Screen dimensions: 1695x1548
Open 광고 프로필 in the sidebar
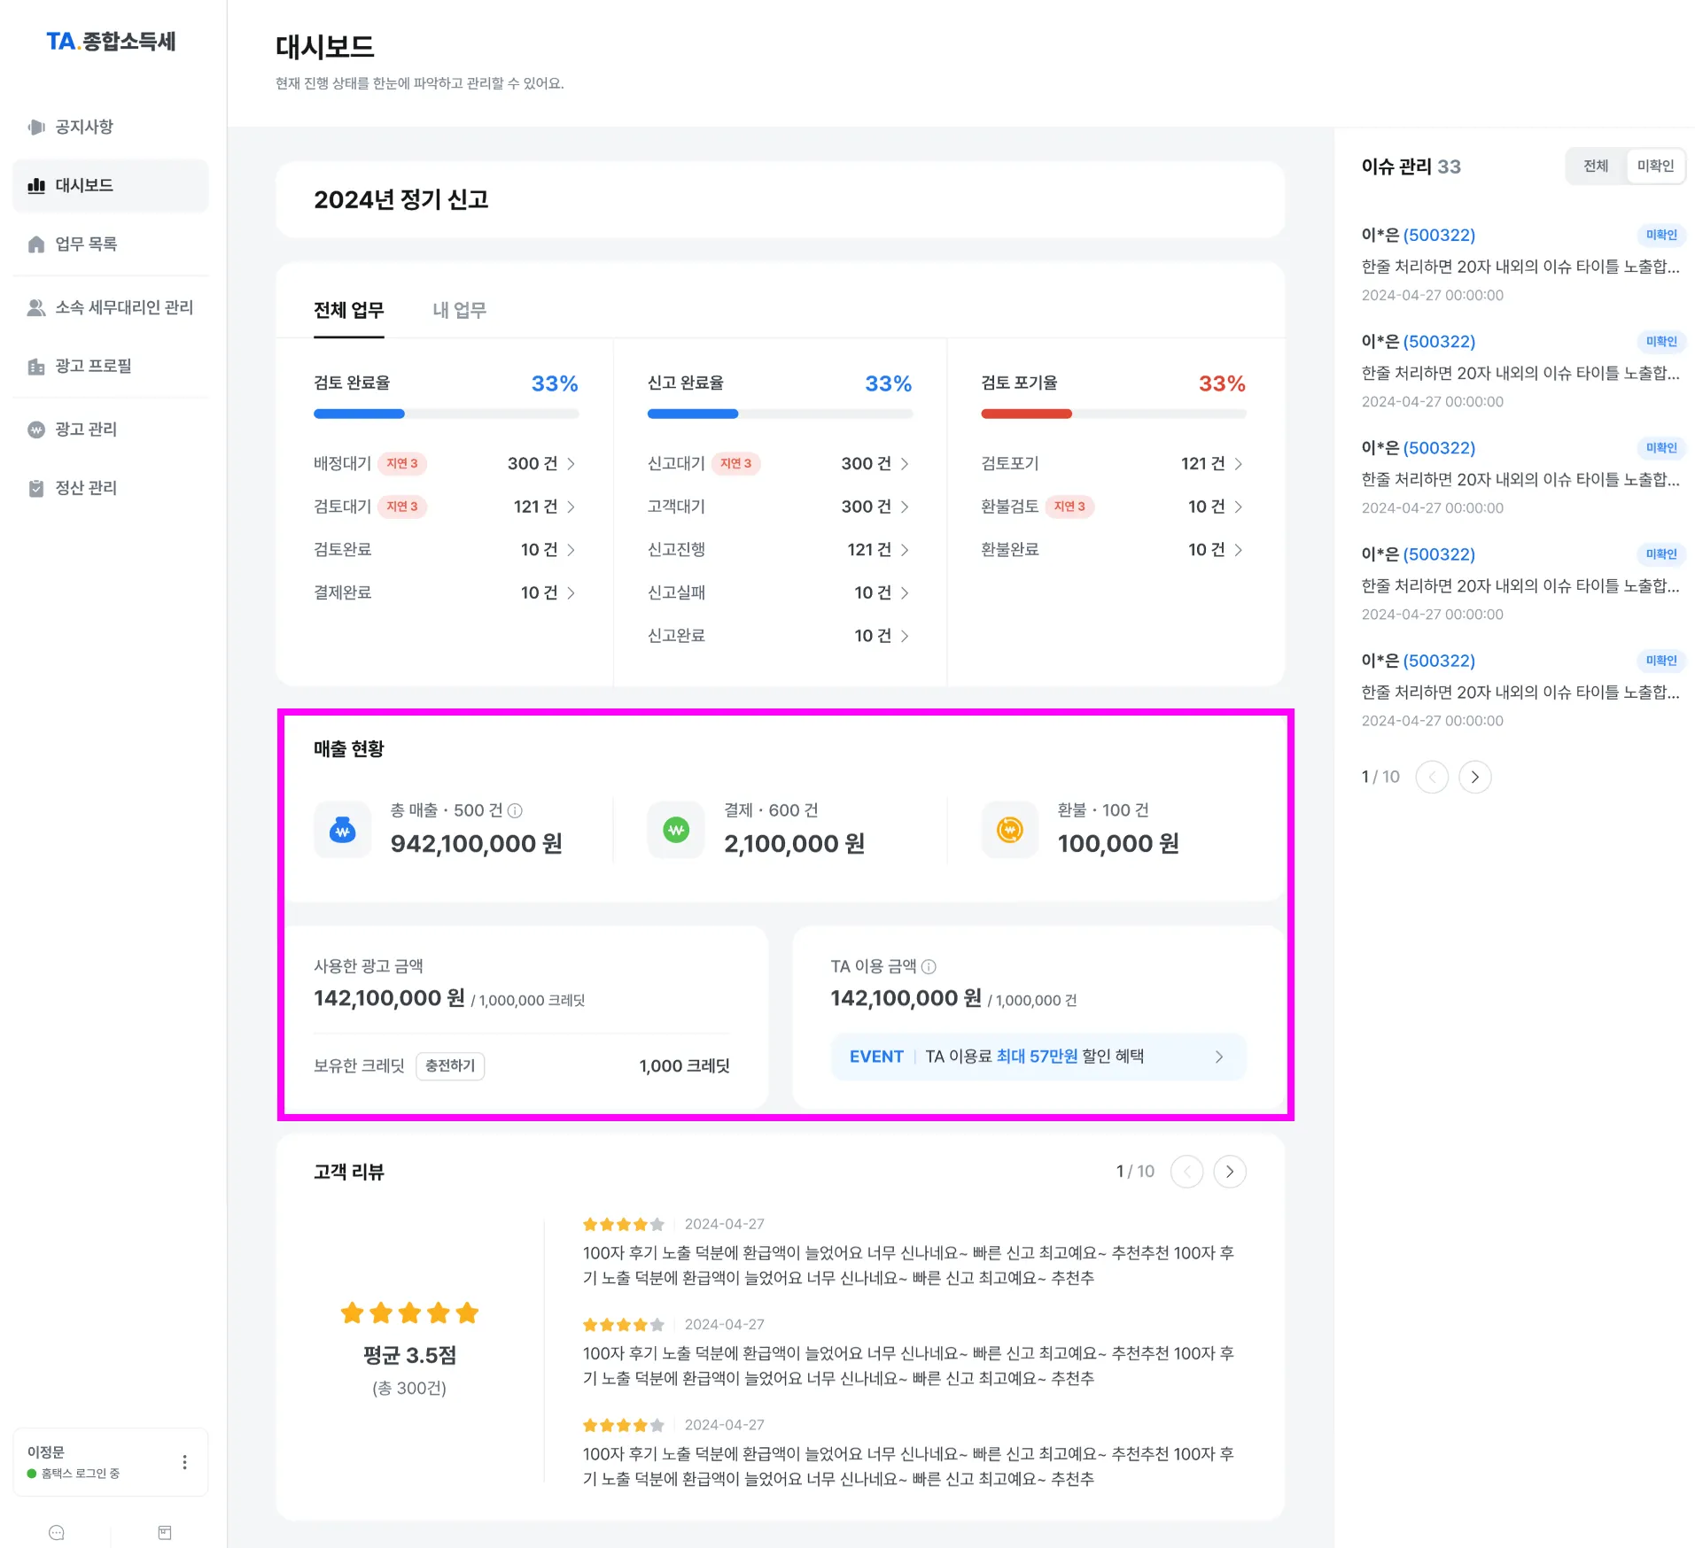click(x=111, y=366)
